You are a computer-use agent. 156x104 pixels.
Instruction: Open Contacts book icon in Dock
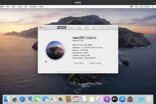click(68, 99)
